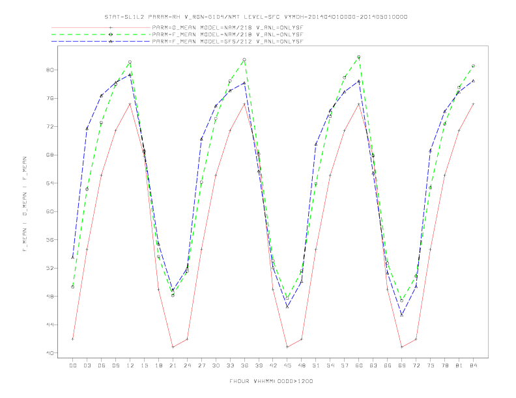Click the y-axis tick label 80

pos(50,70)
